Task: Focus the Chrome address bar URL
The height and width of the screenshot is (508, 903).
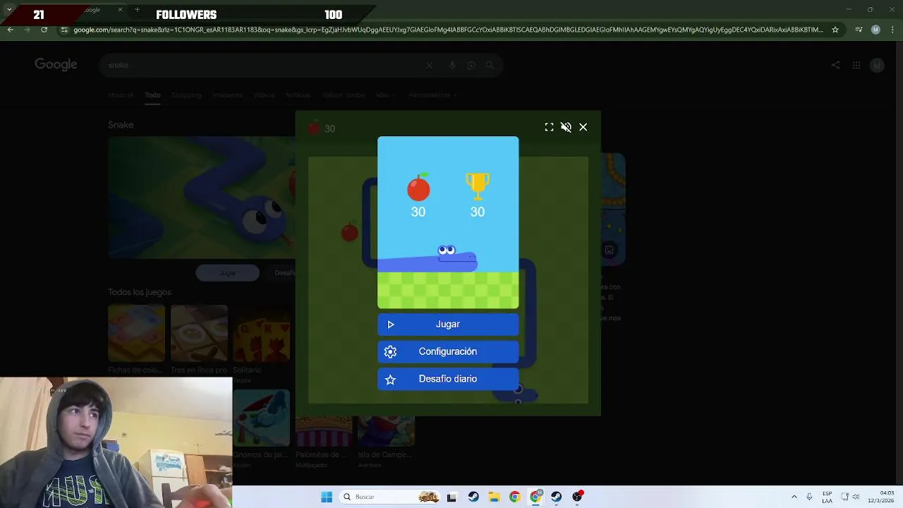Action: 448,30
